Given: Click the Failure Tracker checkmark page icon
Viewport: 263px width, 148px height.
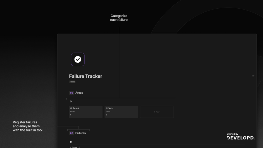Looking at the screenshot, I should [x=78, y=59].
